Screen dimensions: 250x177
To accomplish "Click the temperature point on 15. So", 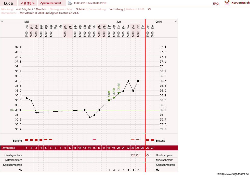I will click(x=36, y=113).
